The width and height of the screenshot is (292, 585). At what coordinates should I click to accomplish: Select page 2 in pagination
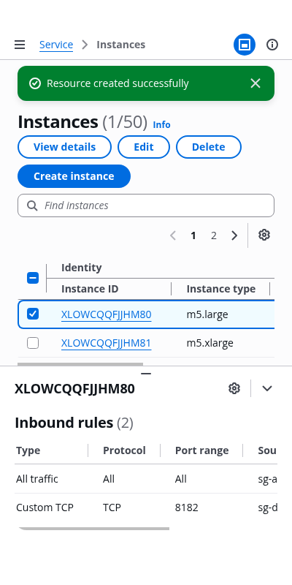[214, 235]
